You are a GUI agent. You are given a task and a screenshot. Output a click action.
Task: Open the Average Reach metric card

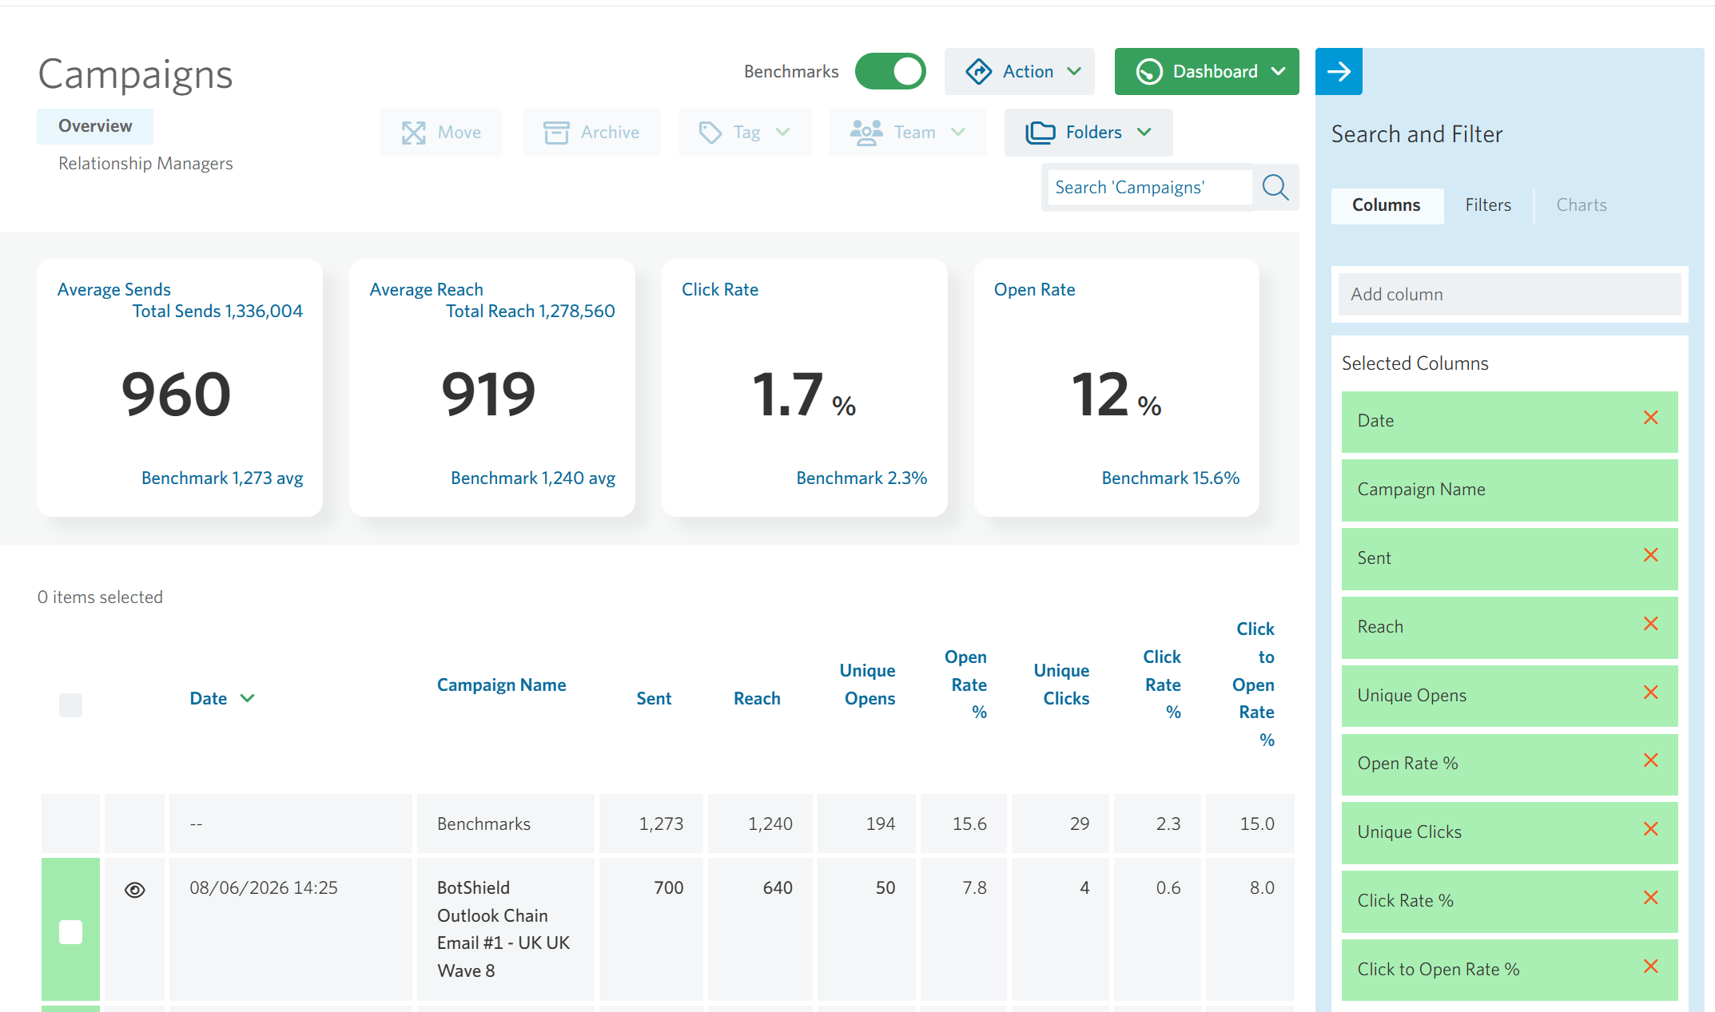pyautogui.click(x=492, y=387)
